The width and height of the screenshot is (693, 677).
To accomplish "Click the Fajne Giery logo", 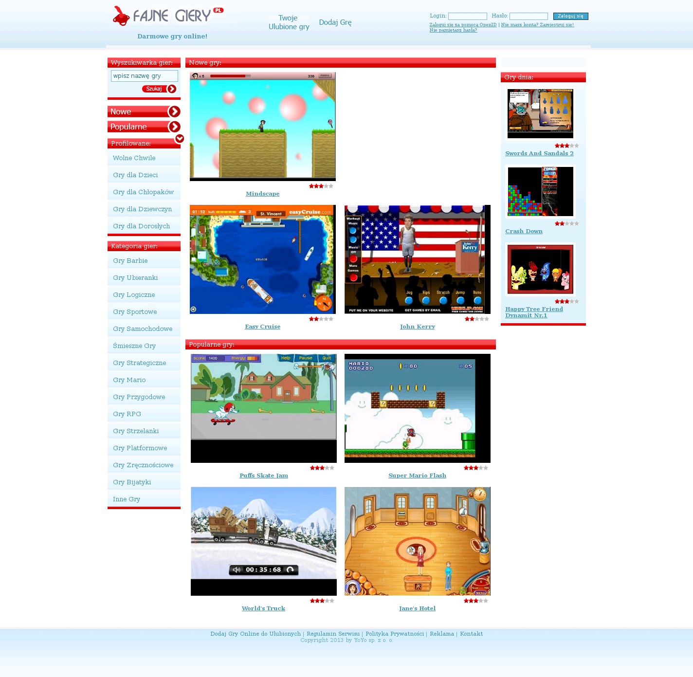I will tap(168, 16).
